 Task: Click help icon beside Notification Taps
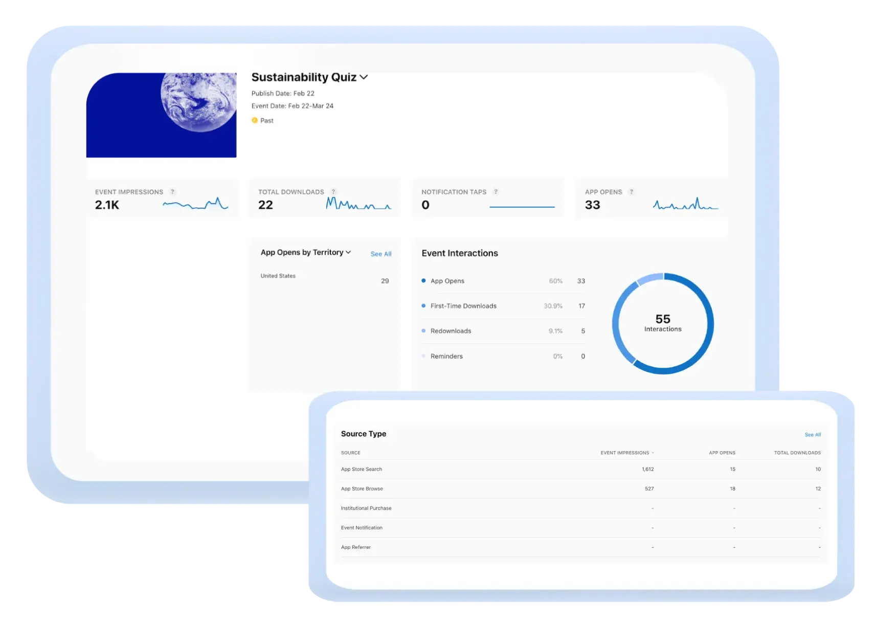[496, 192]
